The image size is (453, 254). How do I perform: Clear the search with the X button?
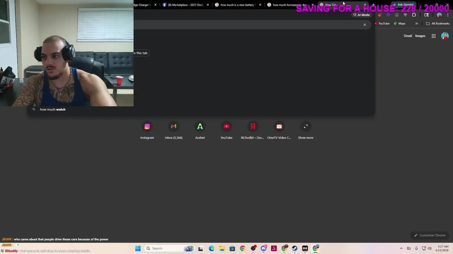(365, 25)
